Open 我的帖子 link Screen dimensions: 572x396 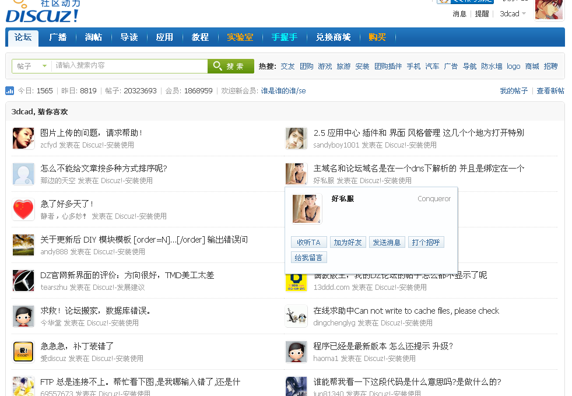(514, 91)
